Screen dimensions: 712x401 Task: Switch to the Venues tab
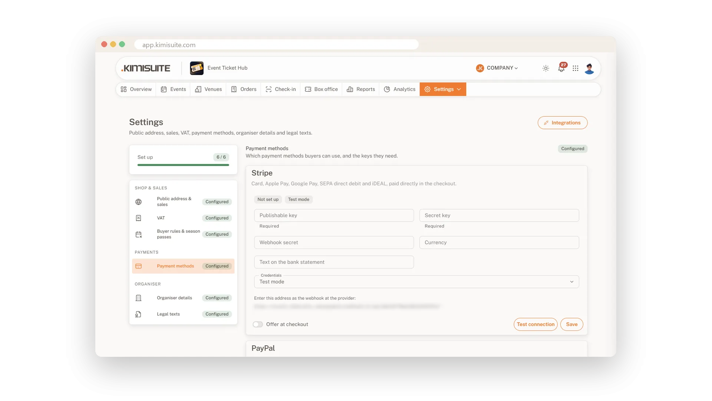[x=208, y=89]
